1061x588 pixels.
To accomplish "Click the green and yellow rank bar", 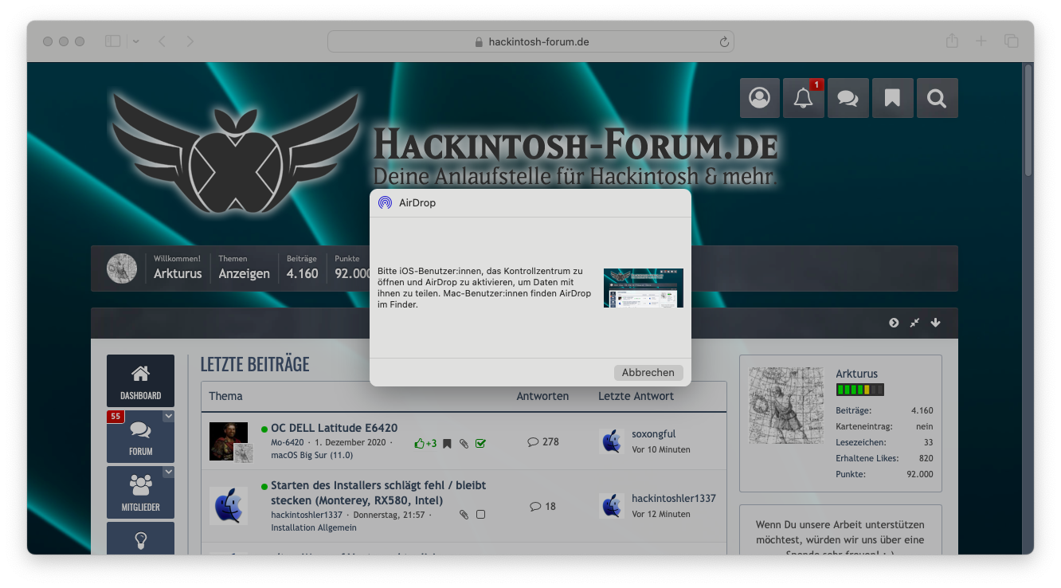I will [x=859, y=390].
